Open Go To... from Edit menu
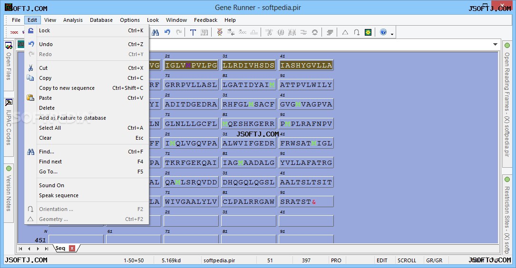 [87, 172]
